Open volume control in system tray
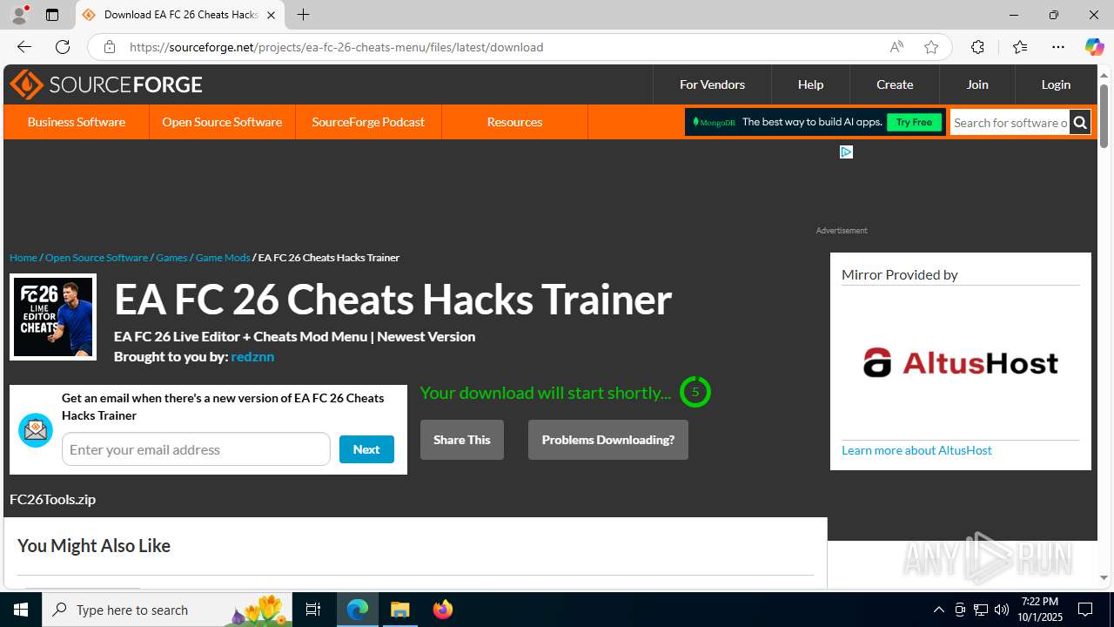Image resolution: width=1114 pixels, height=627 pixels. pyautogui.click(x=1002, y=610)
